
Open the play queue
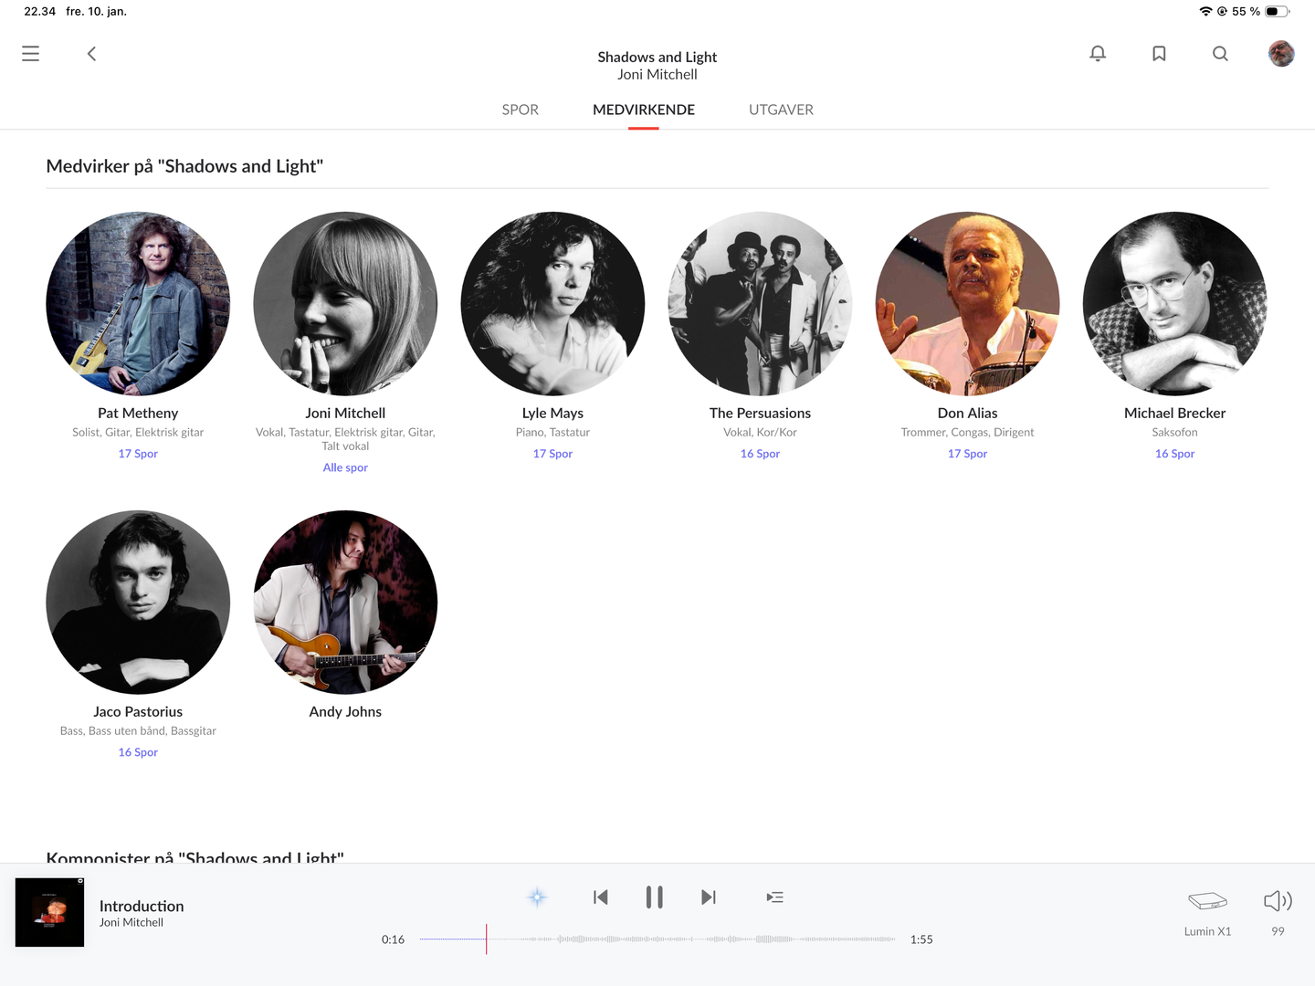click(x=774, y=897)
